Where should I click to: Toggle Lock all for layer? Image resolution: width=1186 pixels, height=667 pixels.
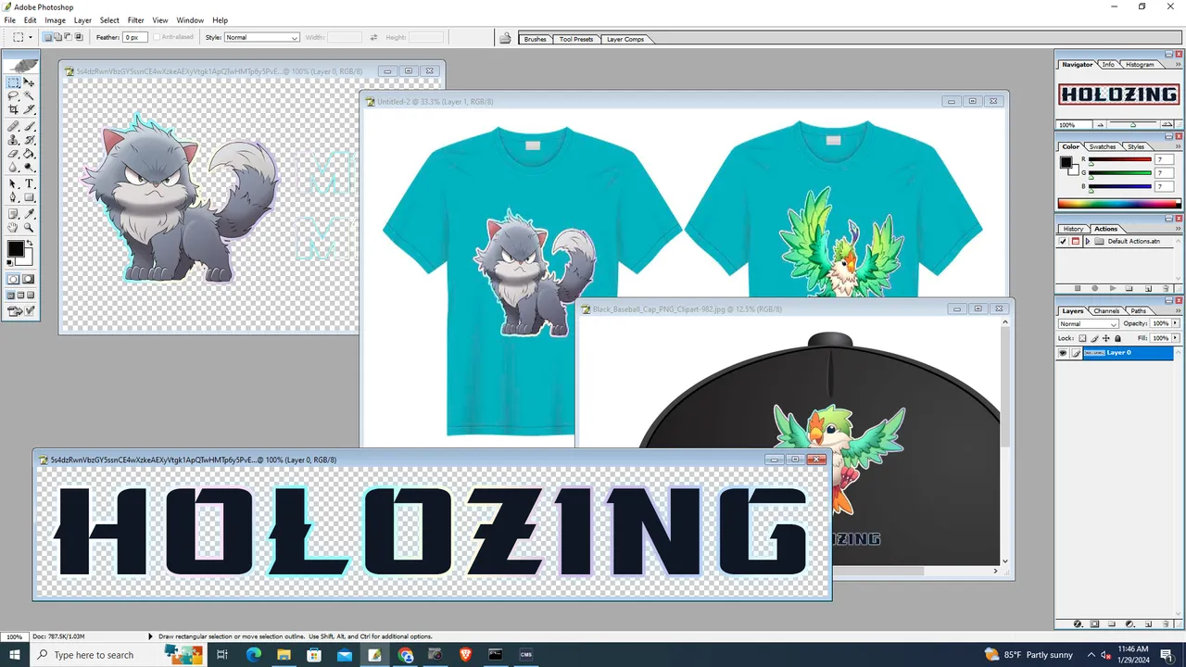[1117, 338]
